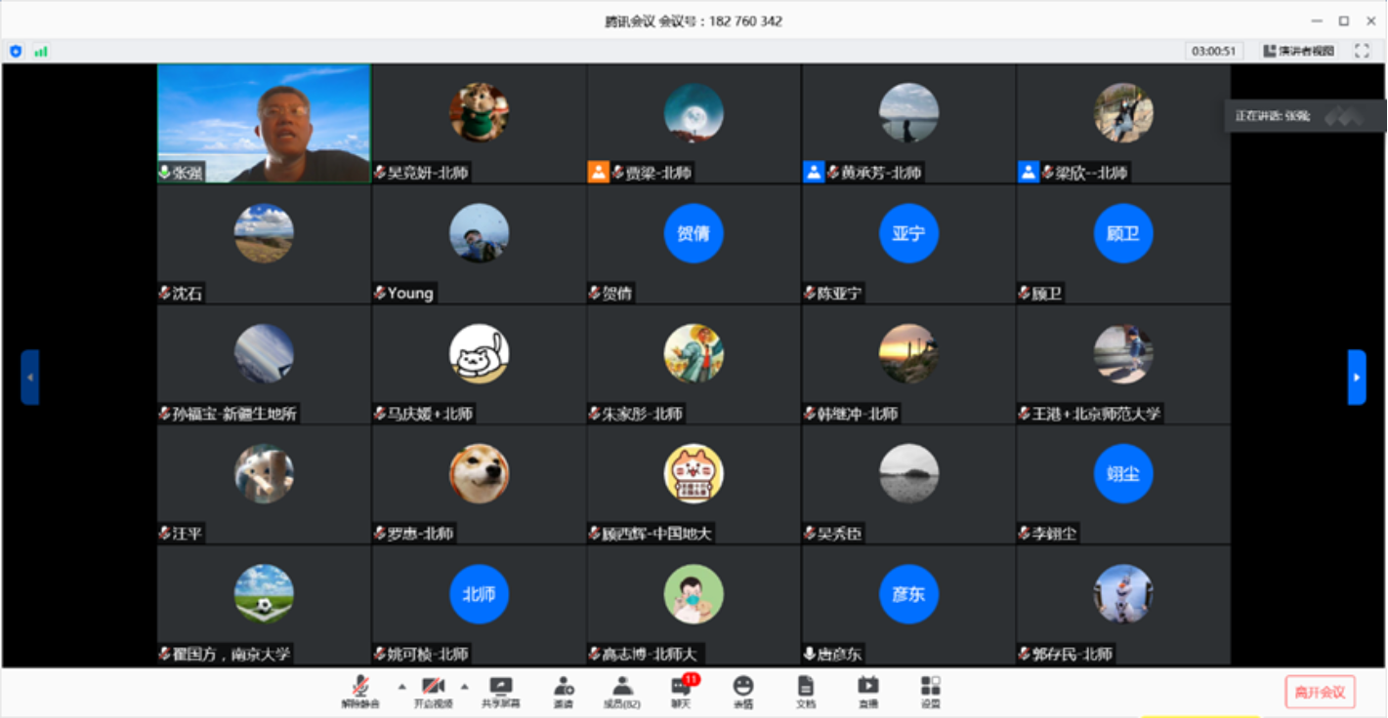Unmute the microphone in the bottom toolbar

(x=360, y=690)
